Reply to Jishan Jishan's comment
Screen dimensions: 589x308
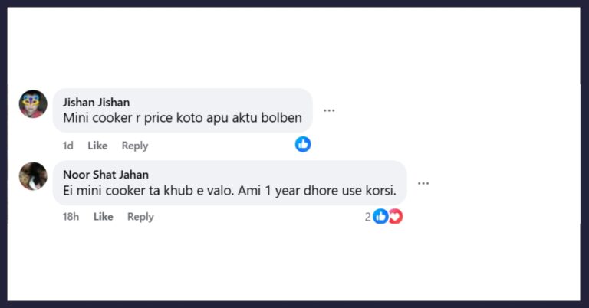pyautogui.click(x=135, y=146)
